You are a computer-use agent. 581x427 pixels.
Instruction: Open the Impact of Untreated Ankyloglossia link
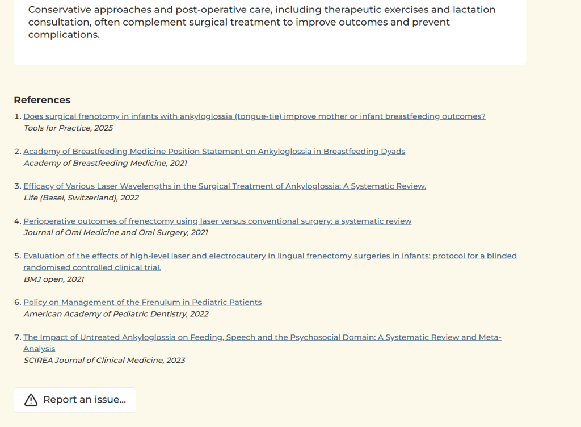point(262,337)
